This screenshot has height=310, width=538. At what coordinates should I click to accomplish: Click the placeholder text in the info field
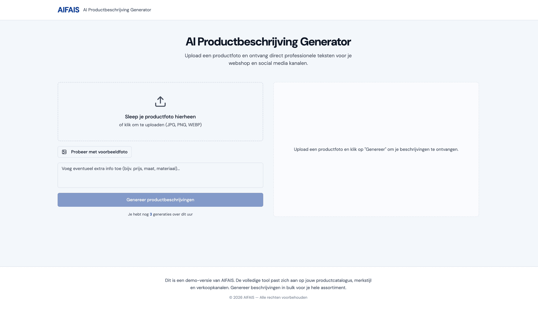121,168
